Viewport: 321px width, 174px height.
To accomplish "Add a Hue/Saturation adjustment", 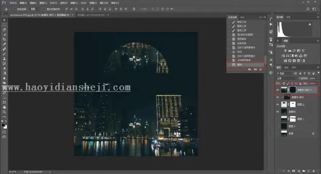I will point(283,56).
